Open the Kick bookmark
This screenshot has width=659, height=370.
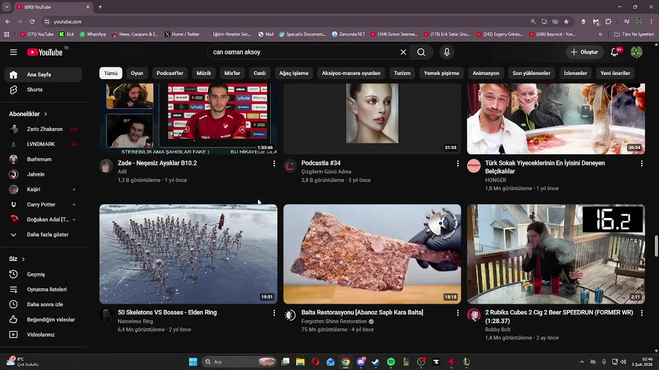pyautogui.click(x=67, y=34)
